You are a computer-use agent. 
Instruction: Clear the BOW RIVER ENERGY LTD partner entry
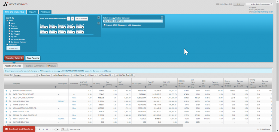[x=162, y=21]
